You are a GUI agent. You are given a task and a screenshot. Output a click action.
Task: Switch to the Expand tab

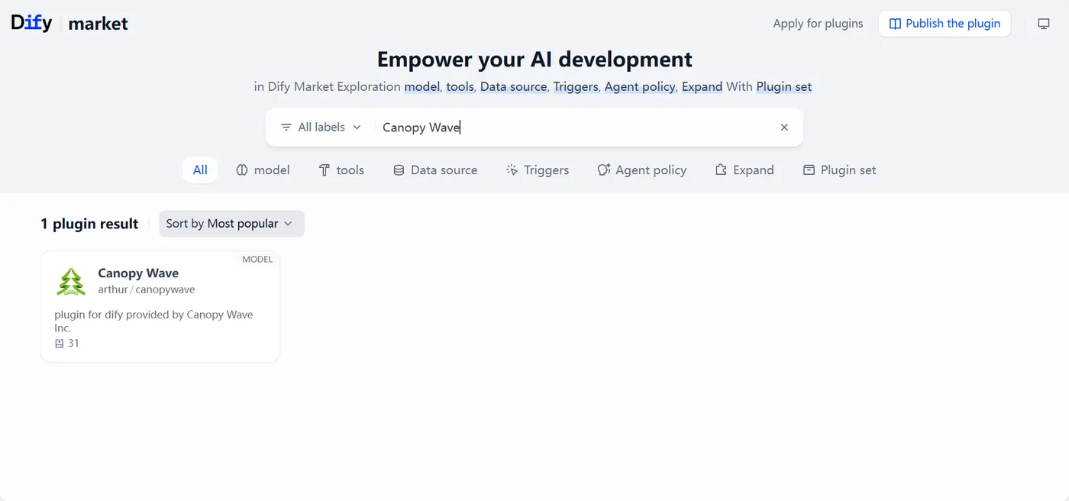tap(744, 170)
